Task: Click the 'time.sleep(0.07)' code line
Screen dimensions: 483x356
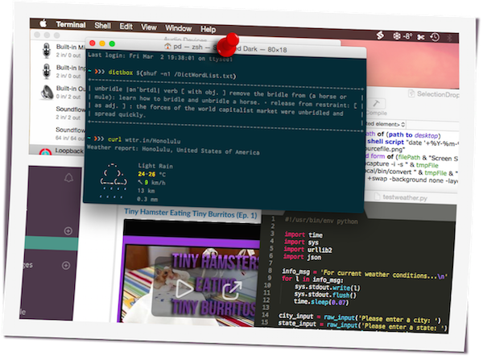Action: (x=321, y=302)
